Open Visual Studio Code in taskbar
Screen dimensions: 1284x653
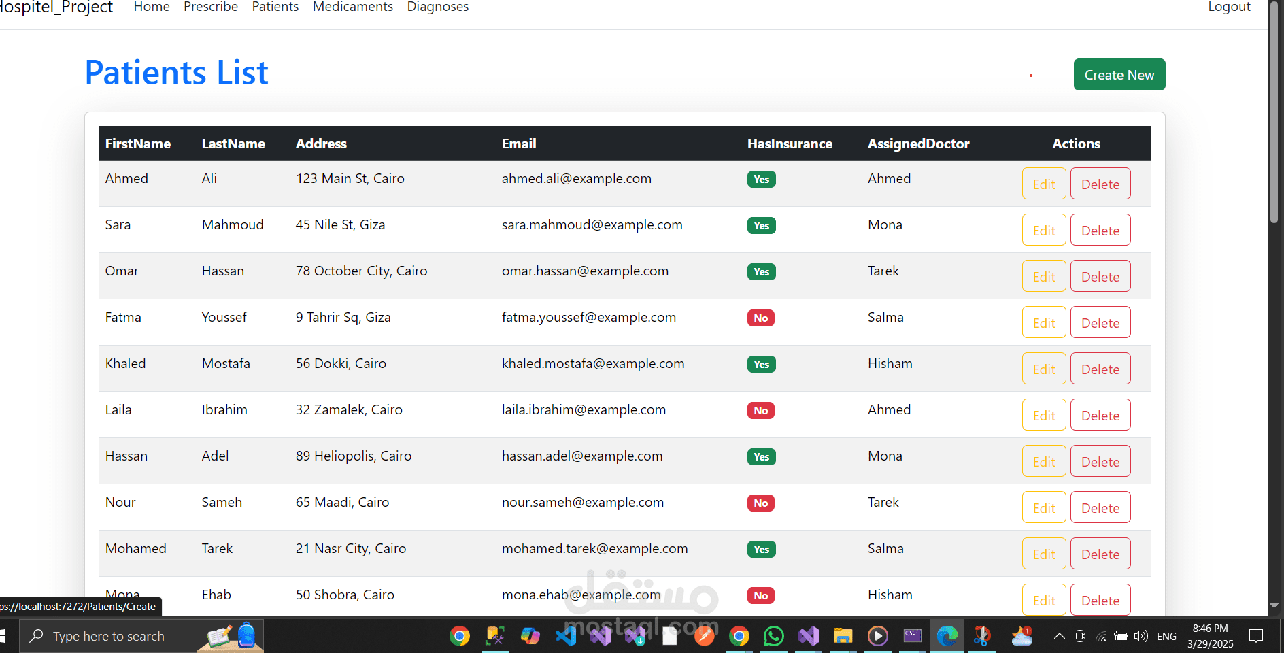point(565,636)
